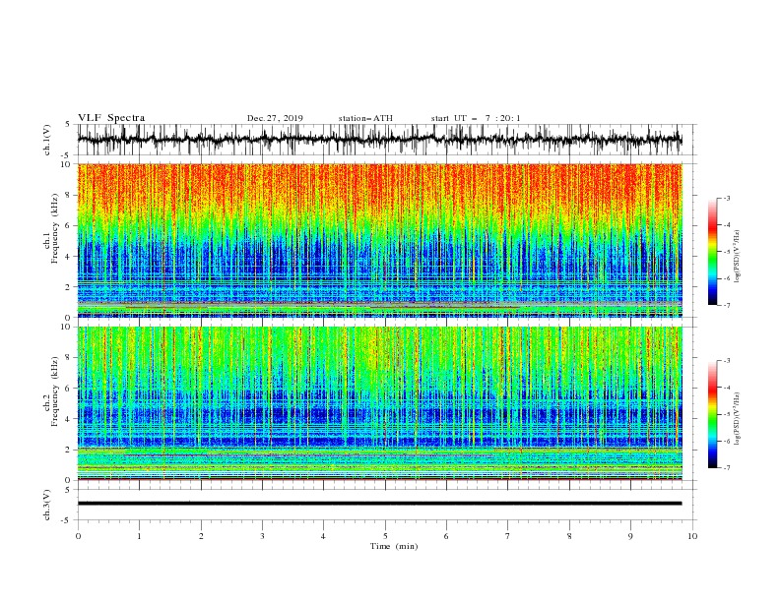Click the ch.1 spectrogram color scale bar
The image size is (780, 602).
713,252
